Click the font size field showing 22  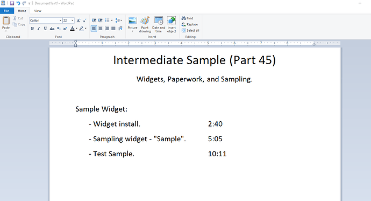[x=67, y=20]
